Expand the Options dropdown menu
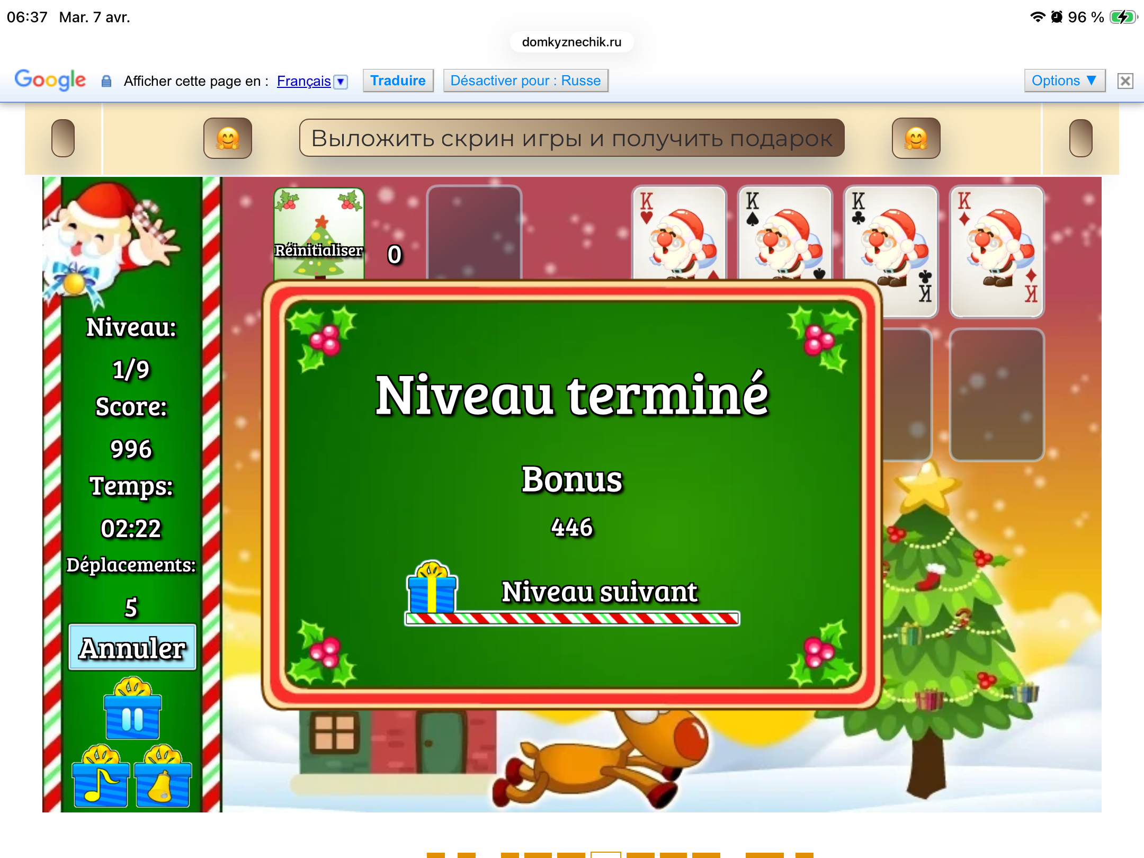Image resolution: width=1144 pixels, height=858 pixels. point(1064,81)
